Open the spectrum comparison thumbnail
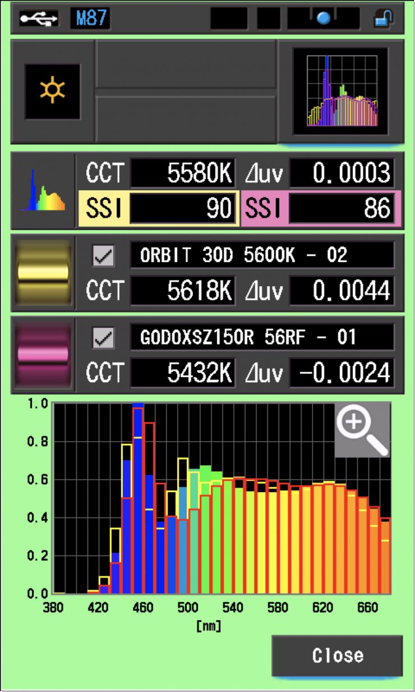This screenshot has height=692, width=415. click(340, 91)
